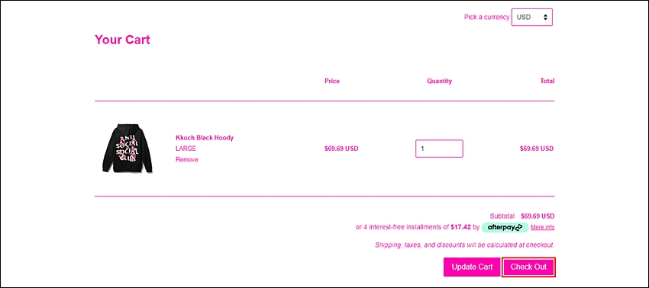
Task: Click More info next to Afterpay
Action: point(543,227)
